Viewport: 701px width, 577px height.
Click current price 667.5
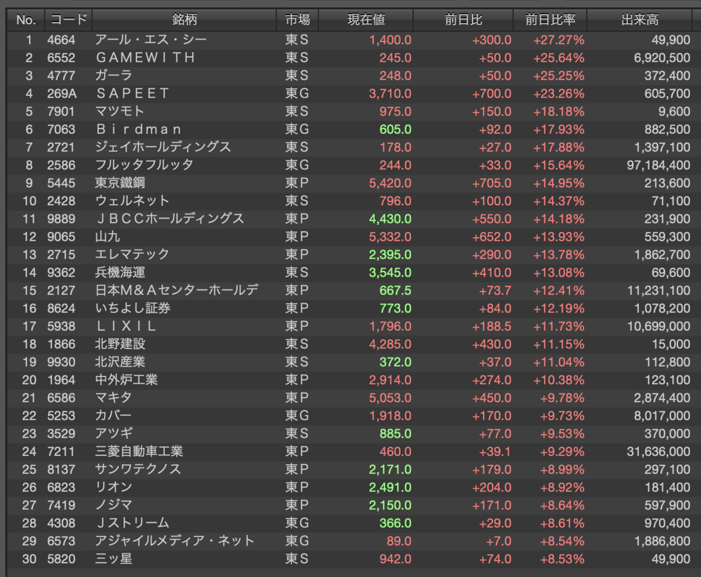395,290
